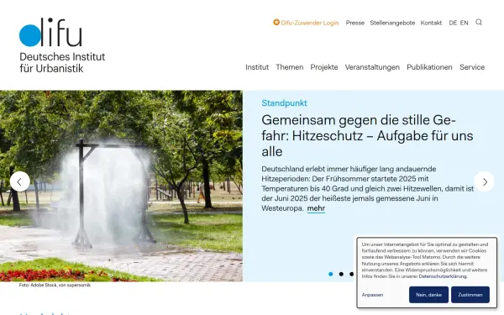
Task: Decline cookies with 'Nein, danke'
Action: pos(428,295)
